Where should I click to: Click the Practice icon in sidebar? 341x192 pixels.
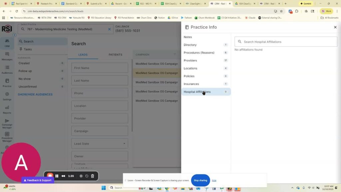point(7,83)
